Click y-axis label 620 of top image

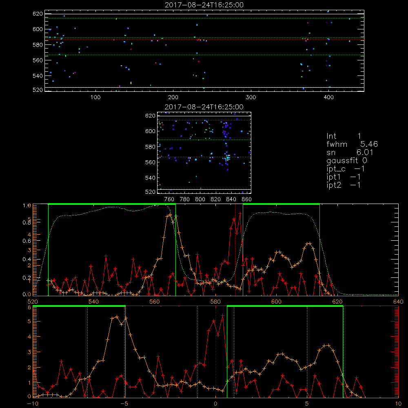38,13
